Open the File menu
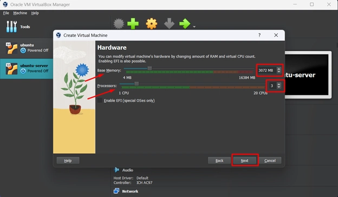 coord(6,13)
